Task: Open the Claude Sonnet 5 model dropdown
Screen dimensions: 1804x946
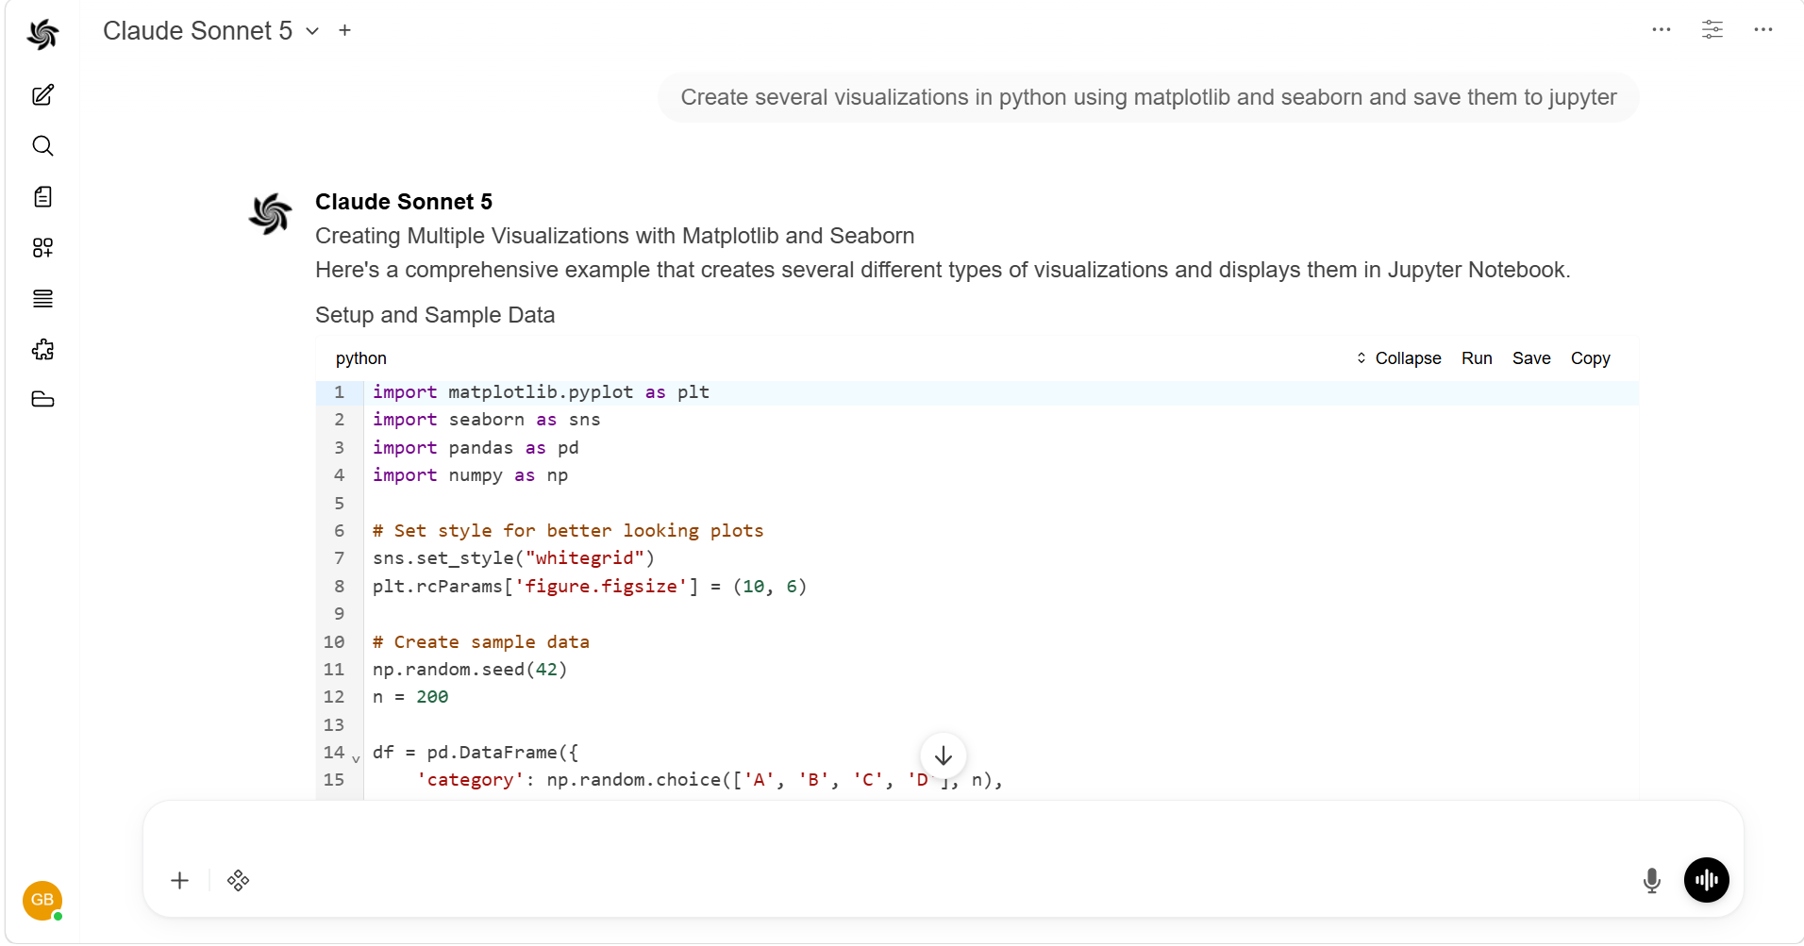Action: pos(211,31)
